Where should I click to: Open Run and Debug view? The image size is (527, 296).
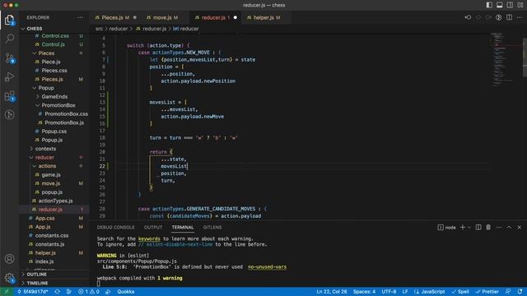tap(9, 76)
